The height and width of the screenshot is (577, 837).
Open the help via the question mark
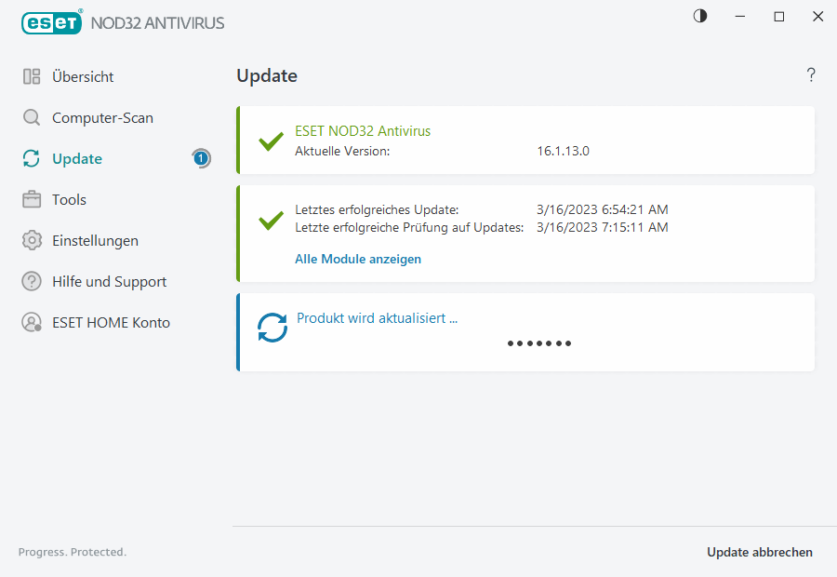tap(810, 74)
